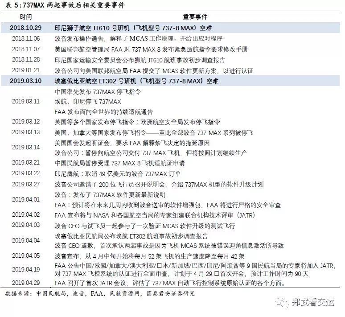Image resolution: width=345 pixels, height=317 pixels.
Task: Select the date 2019.03.13
Action: [x=26, y=132]
